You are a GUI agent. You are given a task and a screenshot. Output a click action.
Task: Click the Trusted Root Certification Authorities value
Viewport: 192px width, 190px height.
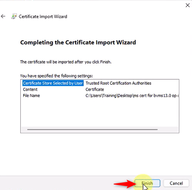(118, 83)
